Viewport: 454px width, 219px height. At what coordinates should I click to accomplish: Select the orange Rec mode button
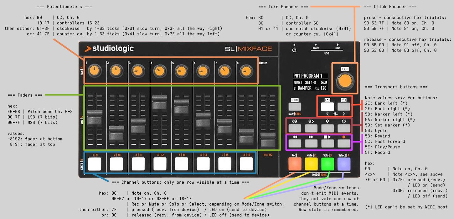(295, 164)
